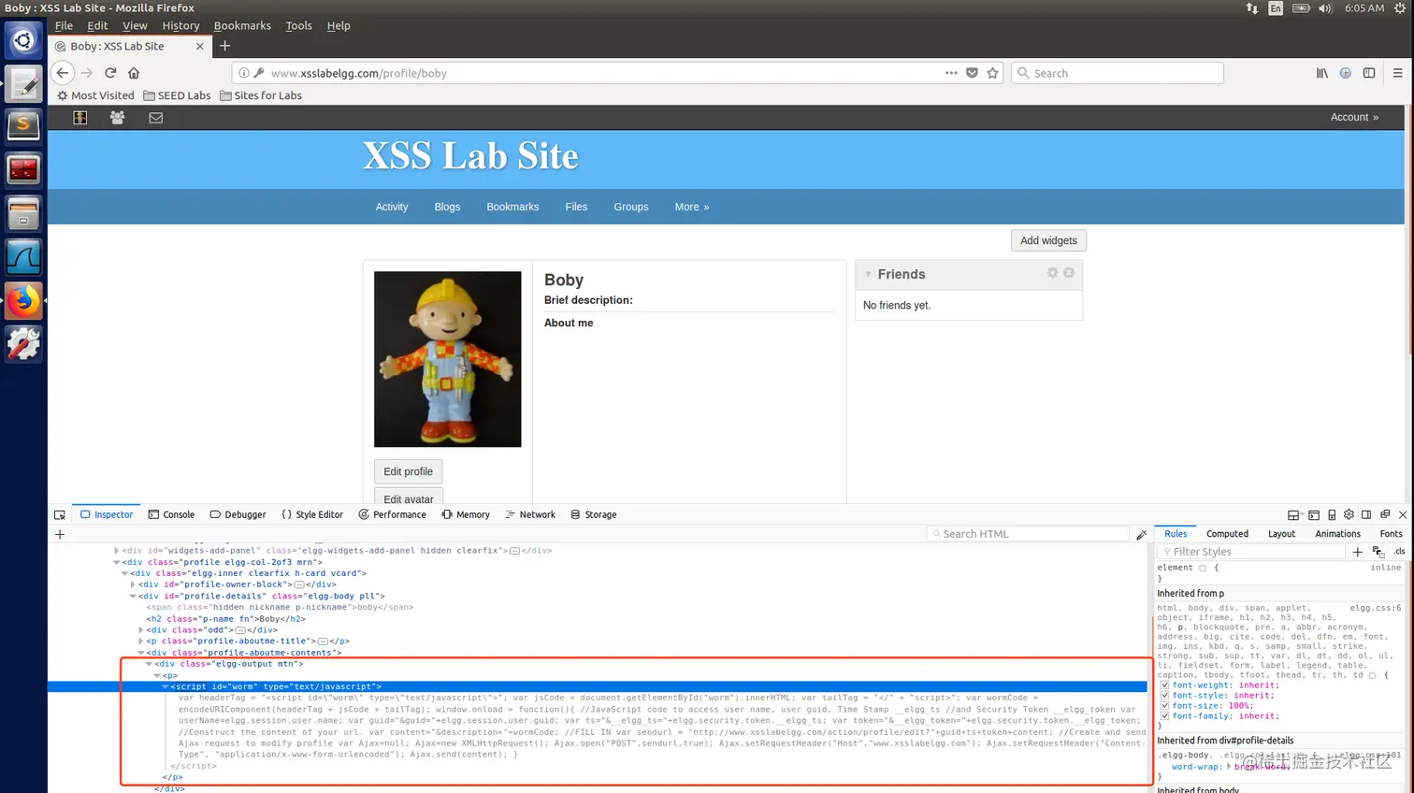This screenshot has height=793, width=1414.
Task: Click Boby's profile avatar image
Action: point(447,359)
